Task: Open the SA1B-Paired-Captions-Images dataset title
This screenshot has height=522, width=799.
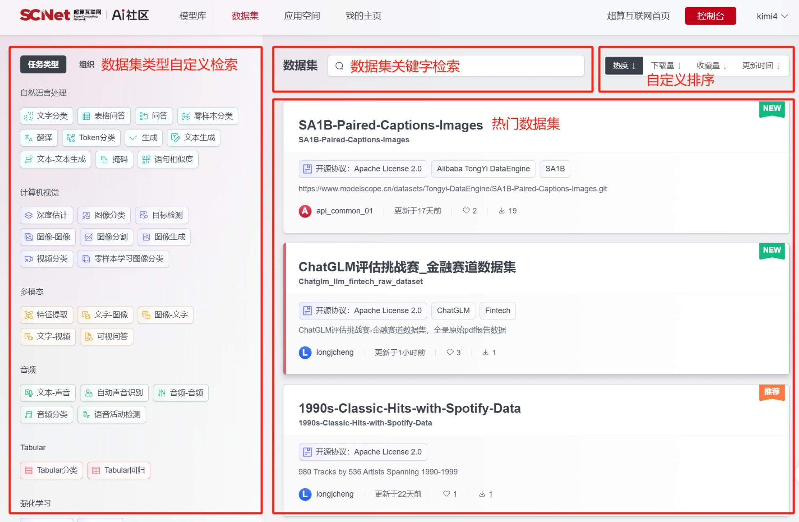Action: pos(390,125)
